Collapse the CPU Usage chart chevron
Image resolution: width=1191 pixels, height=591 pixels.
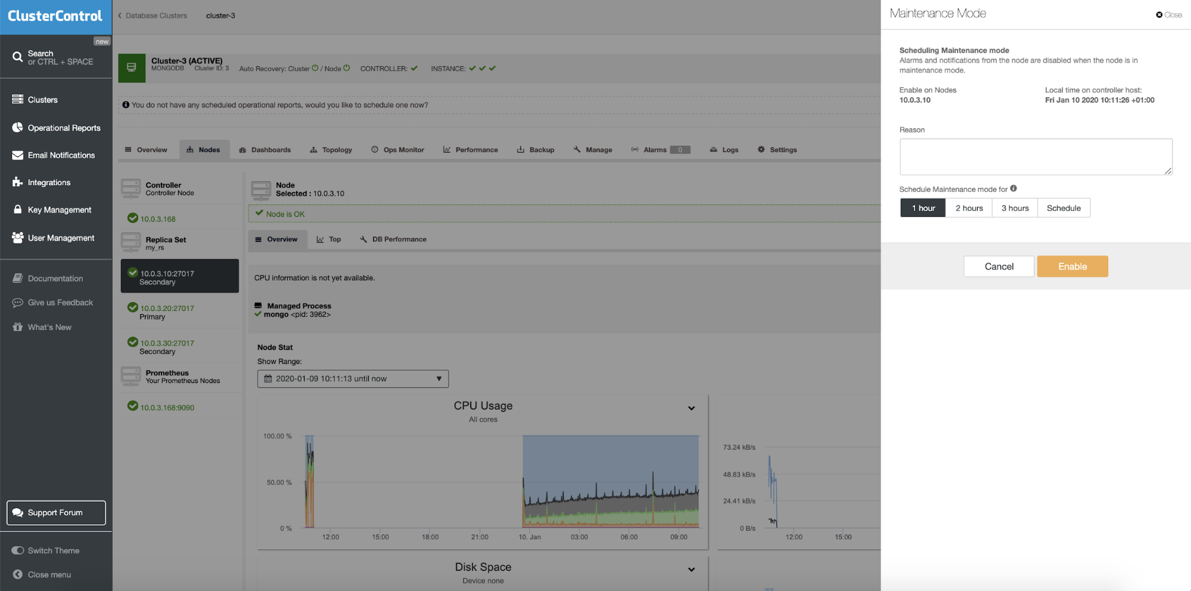691,408
